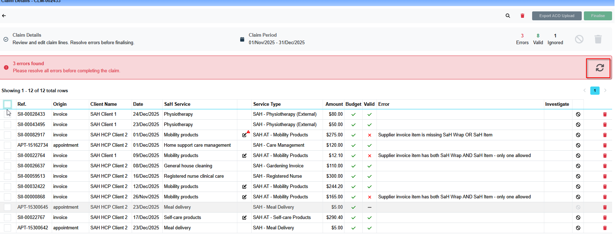This screenshot has width=616, height=245.
Task: Sort by Client Name column header
Action: (x=103, y=104)
